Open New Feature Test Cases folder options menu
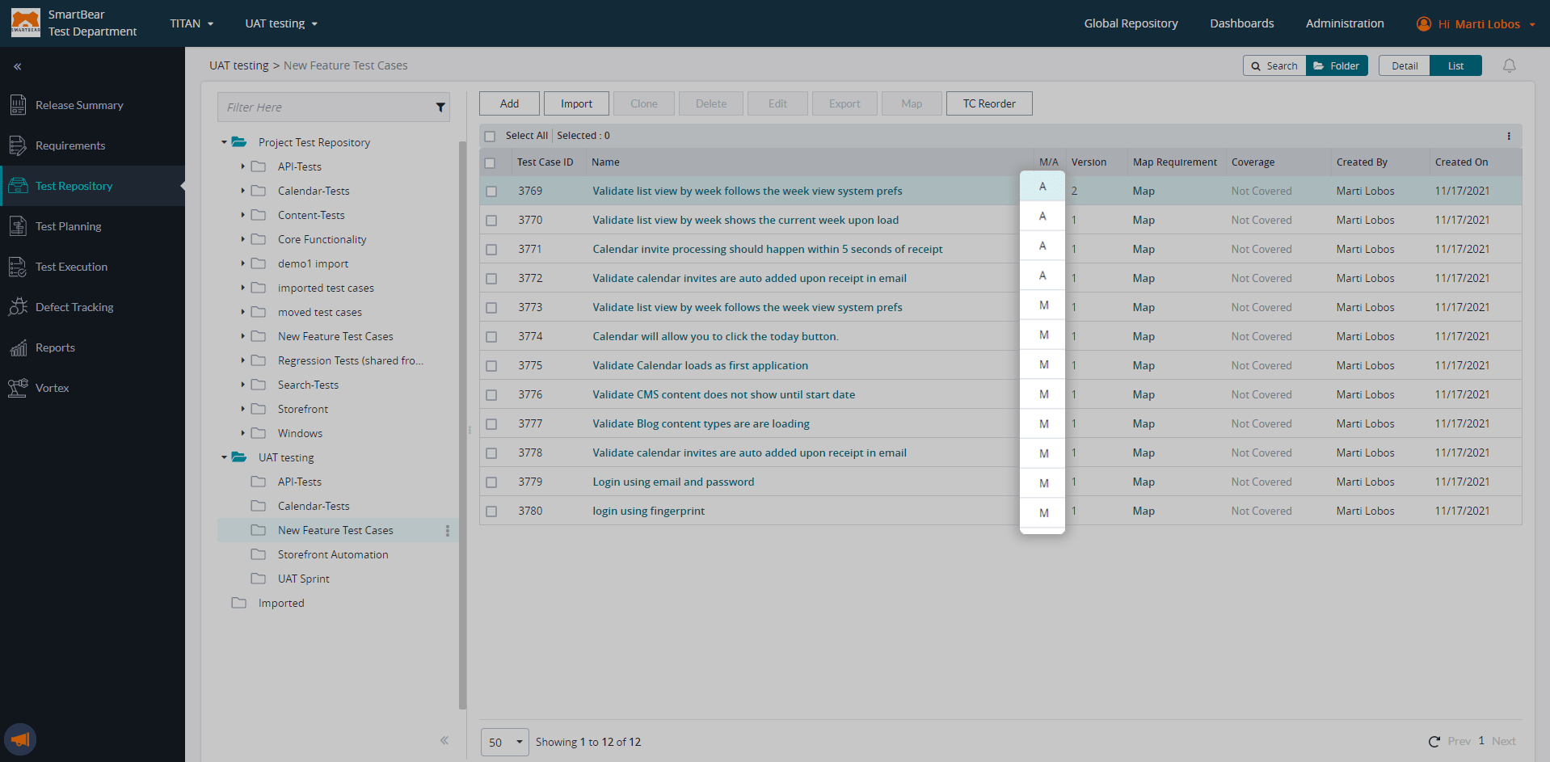The height and width of the screenshot is (762, 1550). (447, 531)
